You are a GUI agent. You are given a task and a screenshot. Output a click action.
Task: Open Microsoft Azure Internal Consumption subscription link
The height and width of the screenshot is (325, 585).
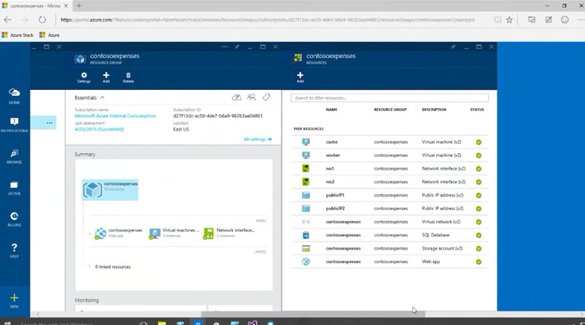click(115, 116)
